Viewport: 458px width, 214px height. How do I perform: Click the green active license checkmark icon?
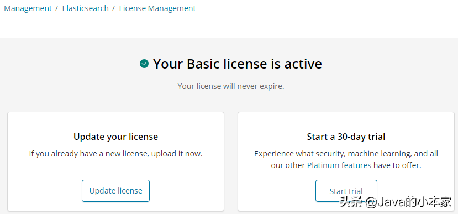pos(144,64)
